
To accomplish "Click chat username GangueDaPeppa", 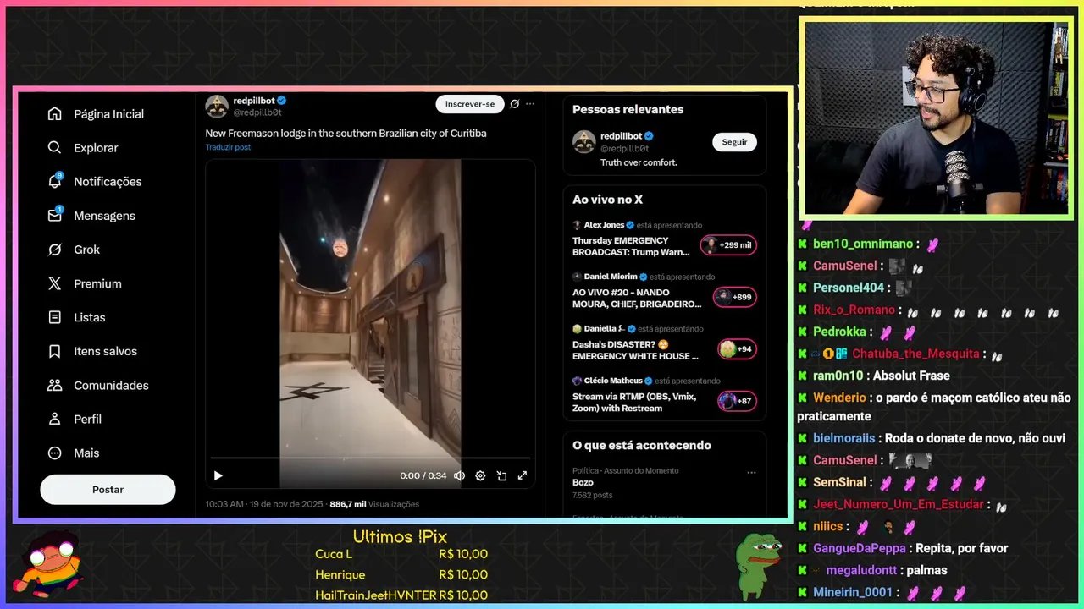I will tap(860, 548).
